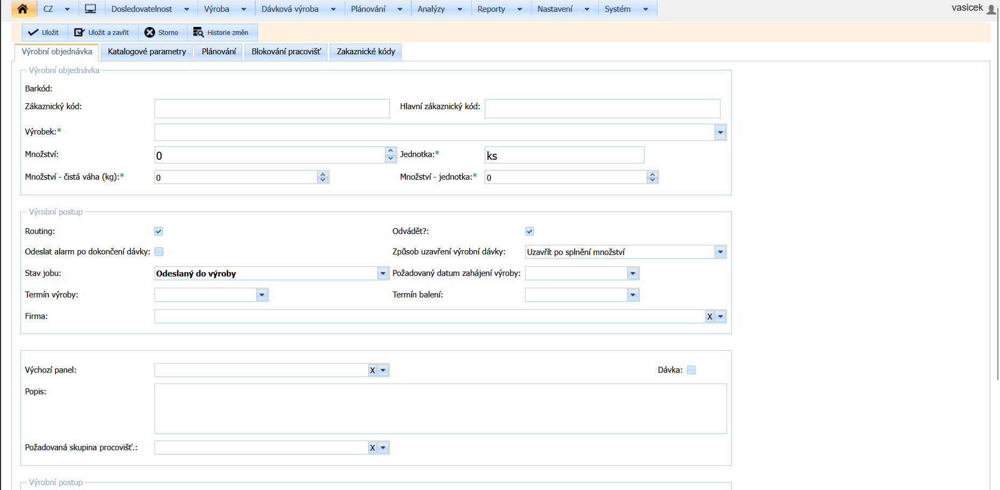
Task: Open the Stav jobu dropdown
Action: pyautogui.click(x=383, y=274)
